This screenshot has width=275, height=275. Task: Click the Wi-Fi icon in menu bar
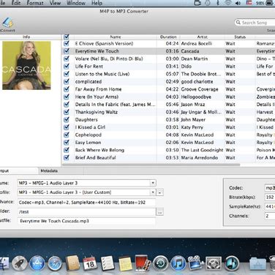pyautogui.click(x=228, y=3)
